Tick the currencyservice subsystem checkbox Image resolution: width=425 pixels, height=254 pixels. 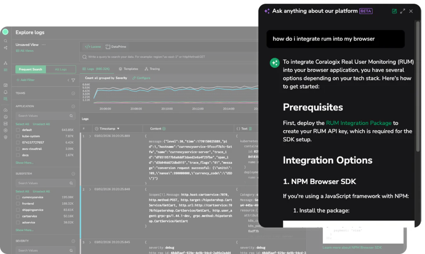coord(18,197)
